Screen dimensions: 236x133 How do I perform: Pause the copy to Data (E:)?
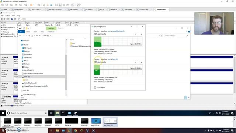[135, 62]
